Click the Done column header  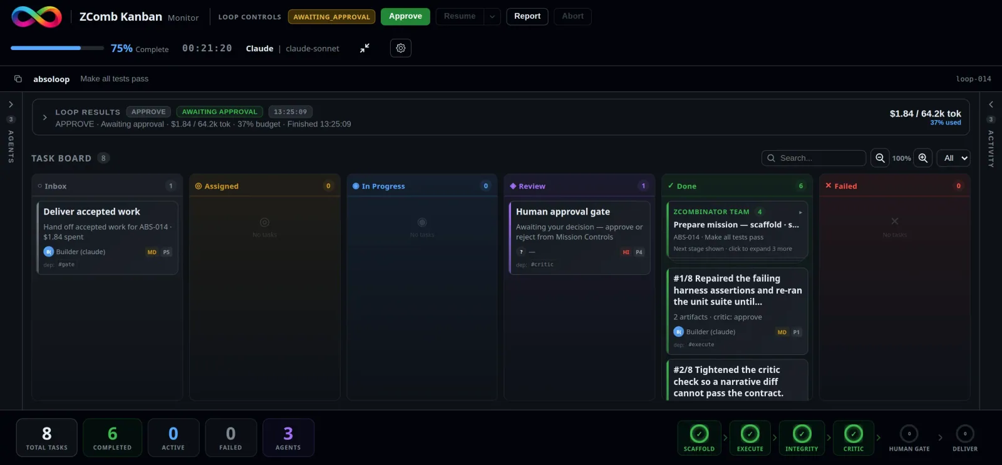tap(737, 186)
